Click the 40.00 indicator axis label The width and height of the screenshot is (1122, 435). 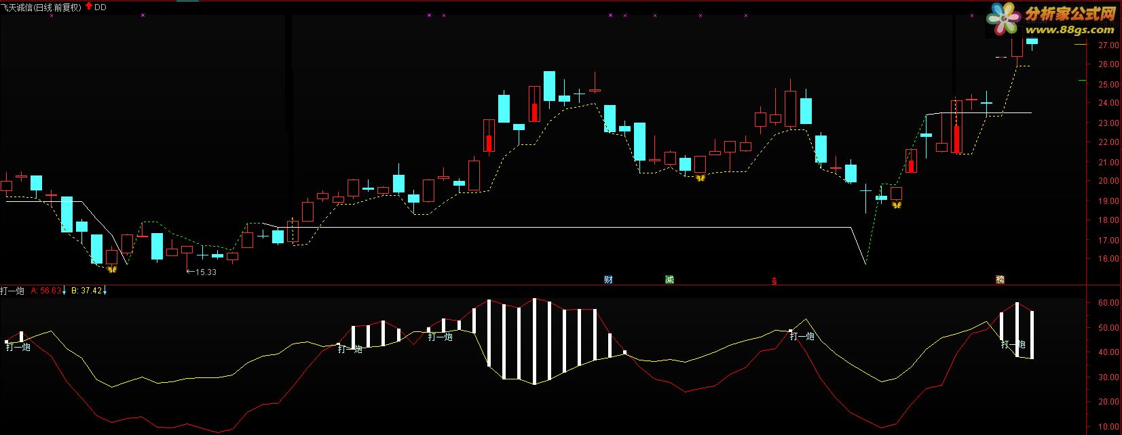click(x=1108, y=352)
